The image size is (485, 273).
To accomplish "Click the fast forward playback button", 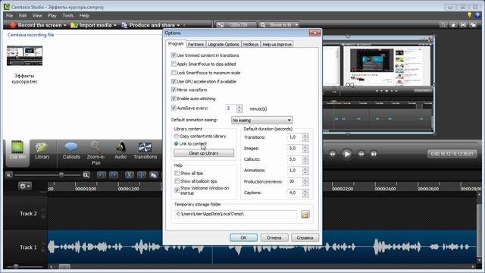I will (x=361, y=154).
